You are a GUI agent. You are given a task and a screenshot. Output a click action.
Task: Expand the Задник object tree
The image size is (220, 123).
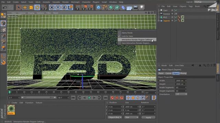coord(159,20)
